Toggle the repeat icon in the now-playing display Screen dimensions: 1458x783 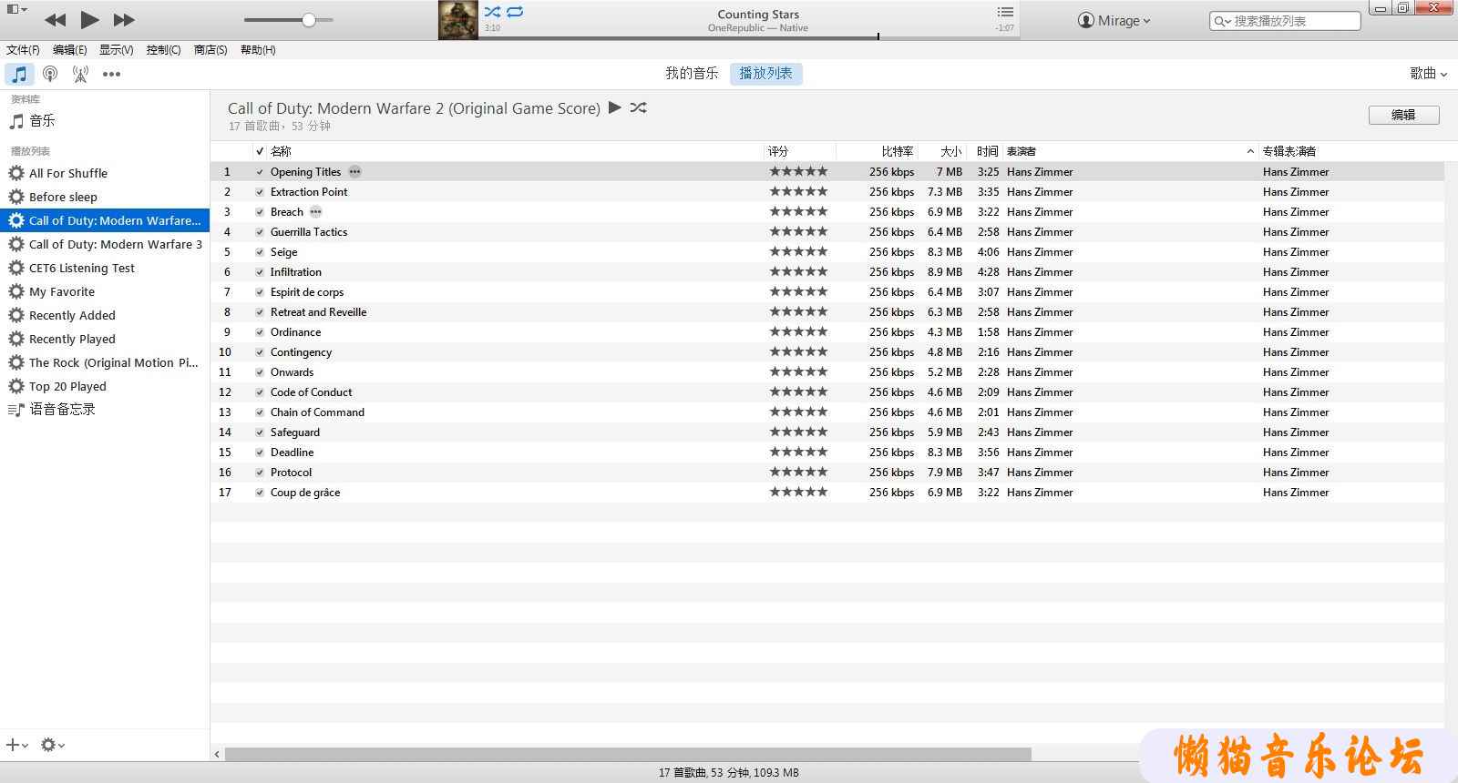pos(516,12)
